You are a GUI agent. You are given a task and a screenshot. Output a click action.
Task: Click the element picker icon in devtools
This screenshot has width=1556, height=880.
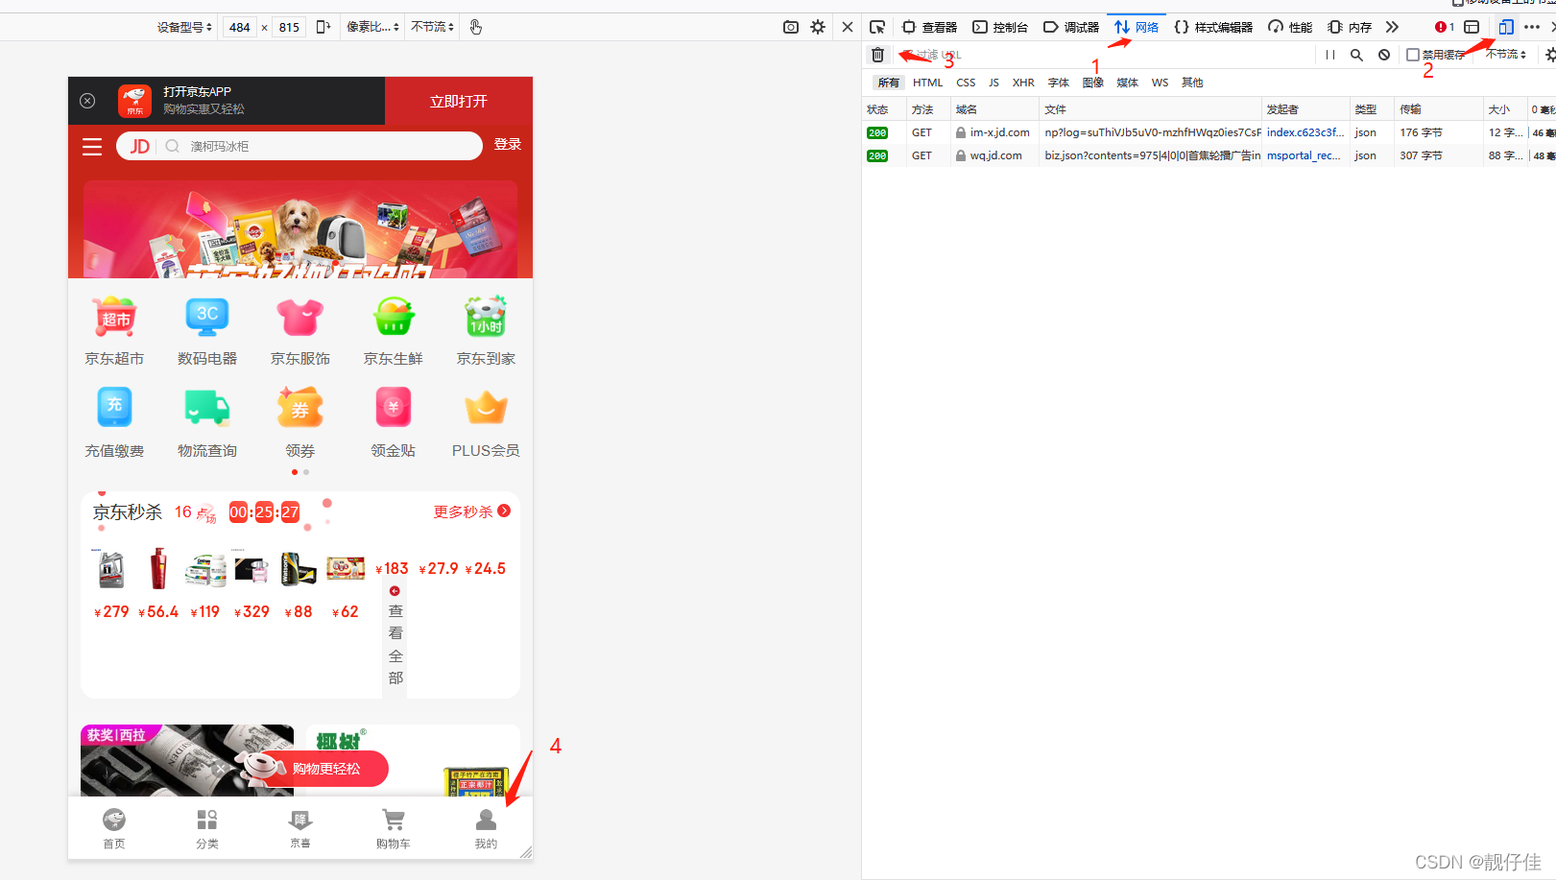coord(877,27)
